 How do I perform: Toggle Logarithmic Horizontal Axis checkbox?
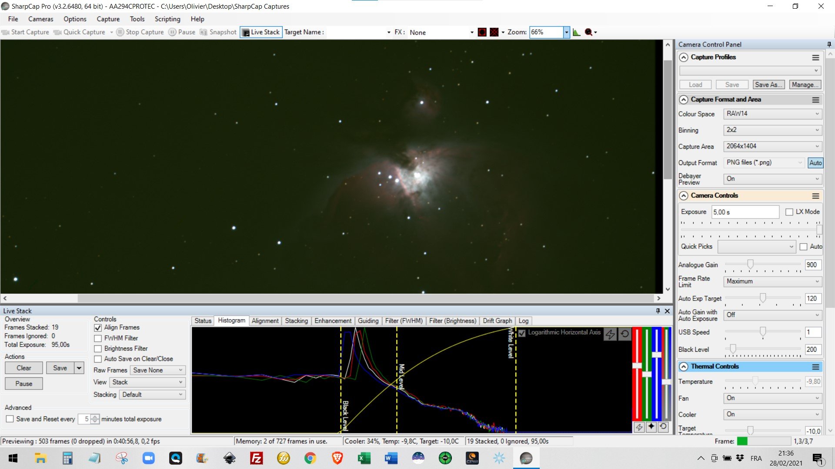(522, 333)
